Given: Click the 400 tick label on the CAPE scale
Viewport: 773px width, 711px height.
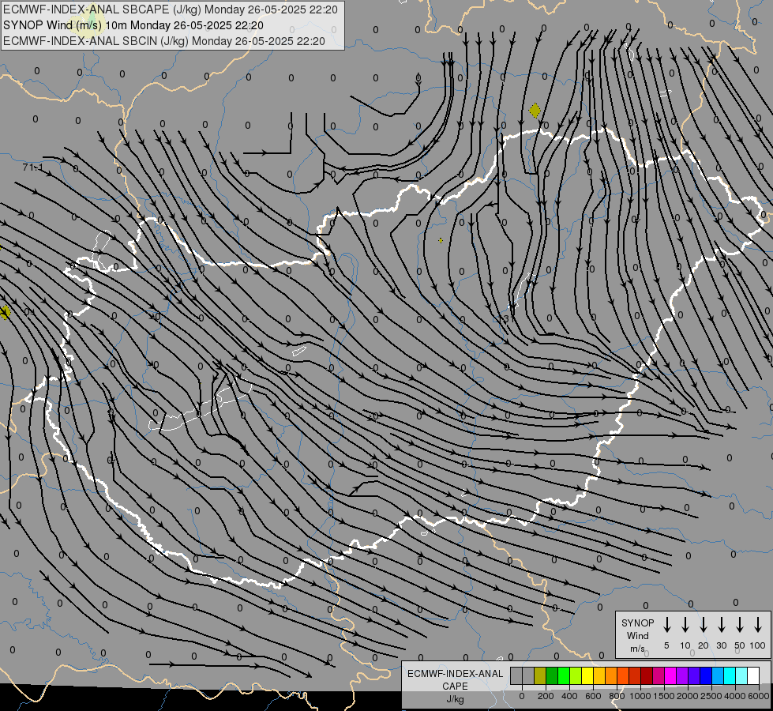Looking at the screenshot, I should pyautogui.click(x=569, y=696).
